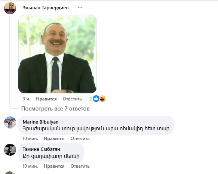
Task: Open the Marine Blbulyan name link
Action: [41, 122]
